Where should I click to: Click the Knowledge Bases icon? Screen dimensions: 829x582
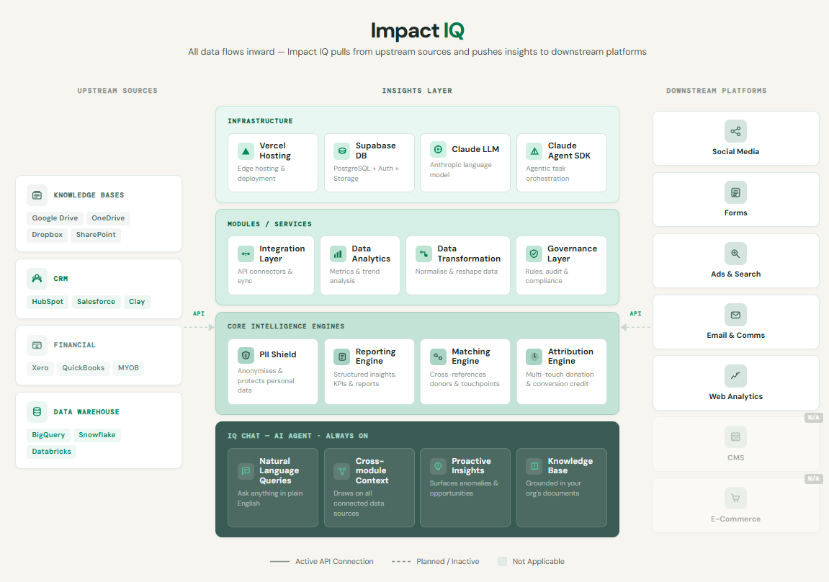click(37, 195)
